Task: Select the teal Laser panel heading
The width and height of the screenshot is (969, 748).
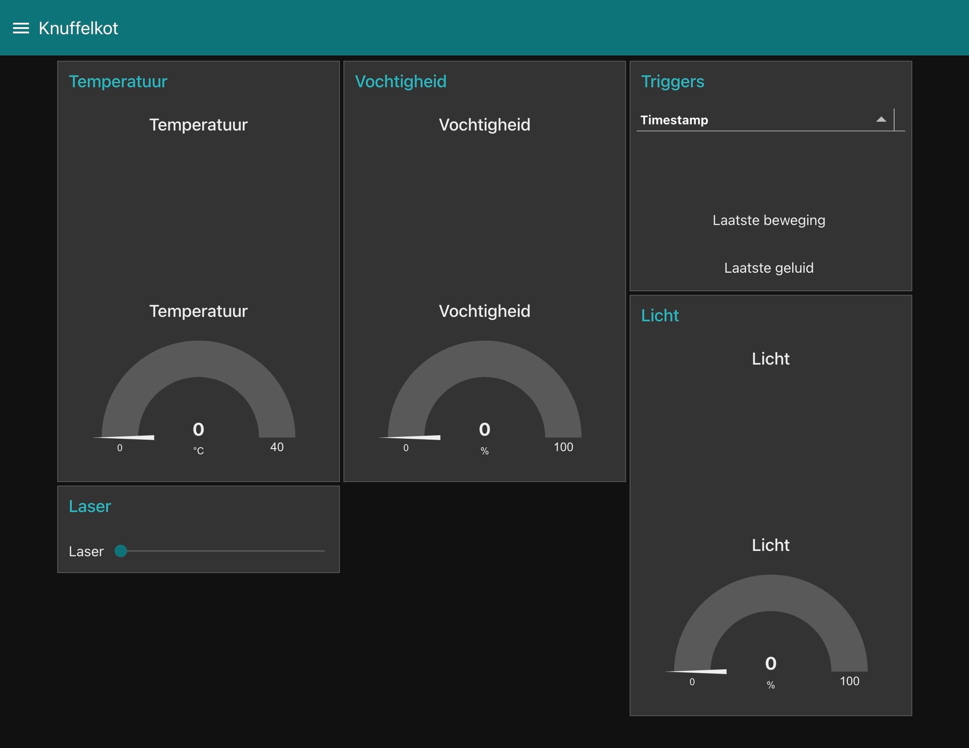Action: pos(90,506)
